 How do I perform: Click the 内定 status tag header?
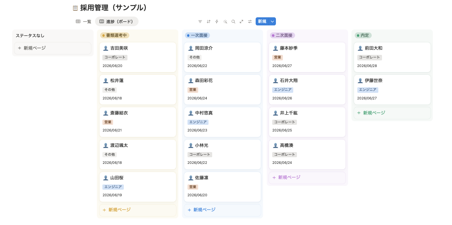click(363, 35)
